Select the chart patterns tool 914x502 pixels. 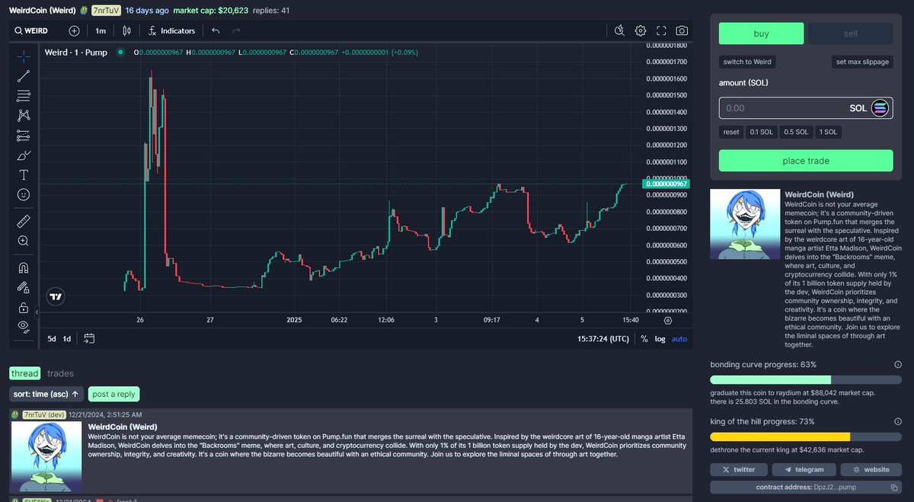(x=24, y=115)
